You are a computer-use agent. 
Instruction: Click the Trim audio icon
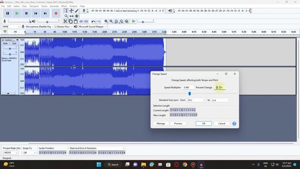tap(81, 21)
